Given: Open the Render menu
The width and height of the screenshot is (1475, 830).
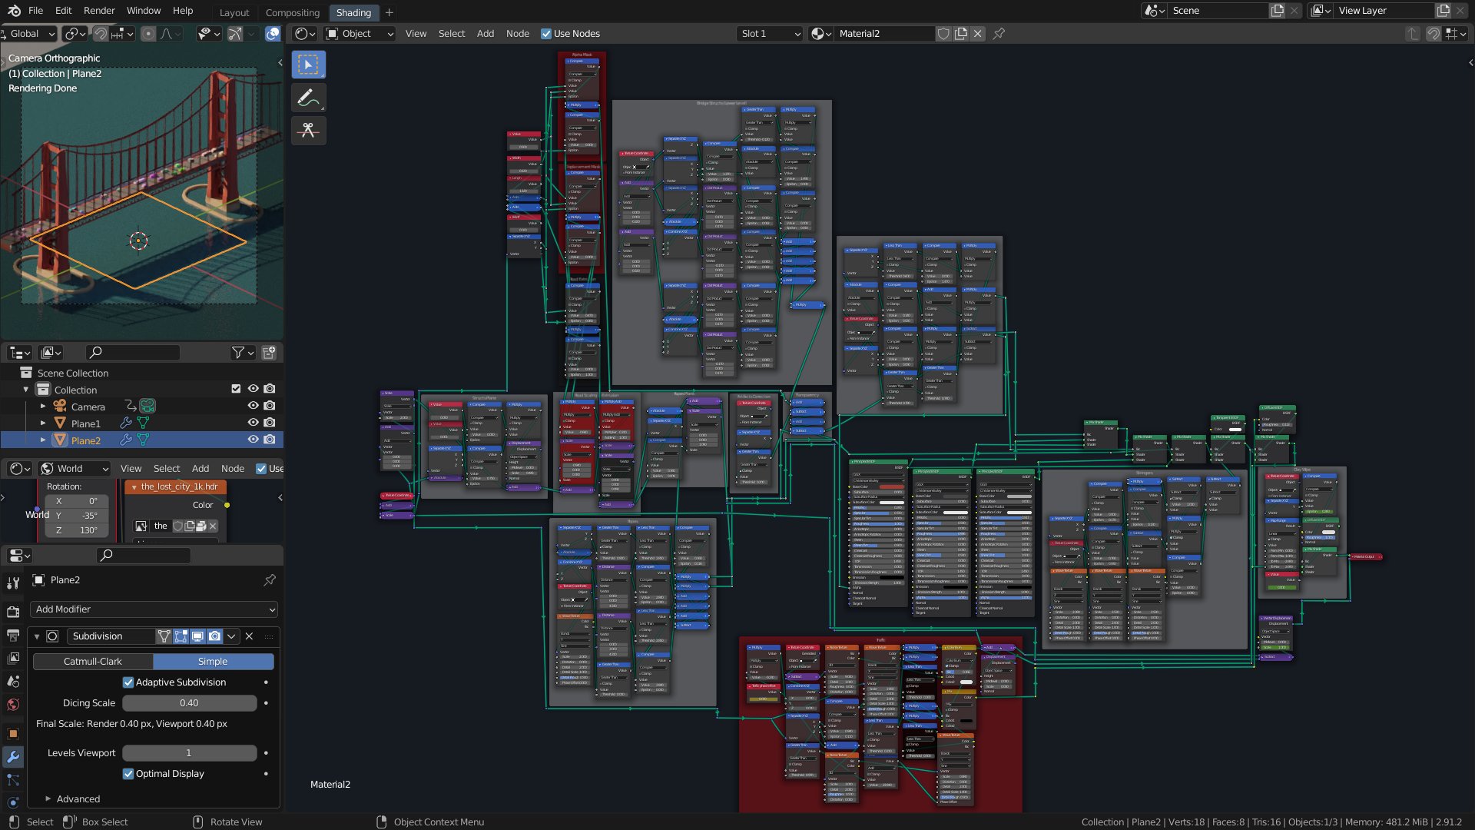Looking at the screenshot, I should click(99, 11).
